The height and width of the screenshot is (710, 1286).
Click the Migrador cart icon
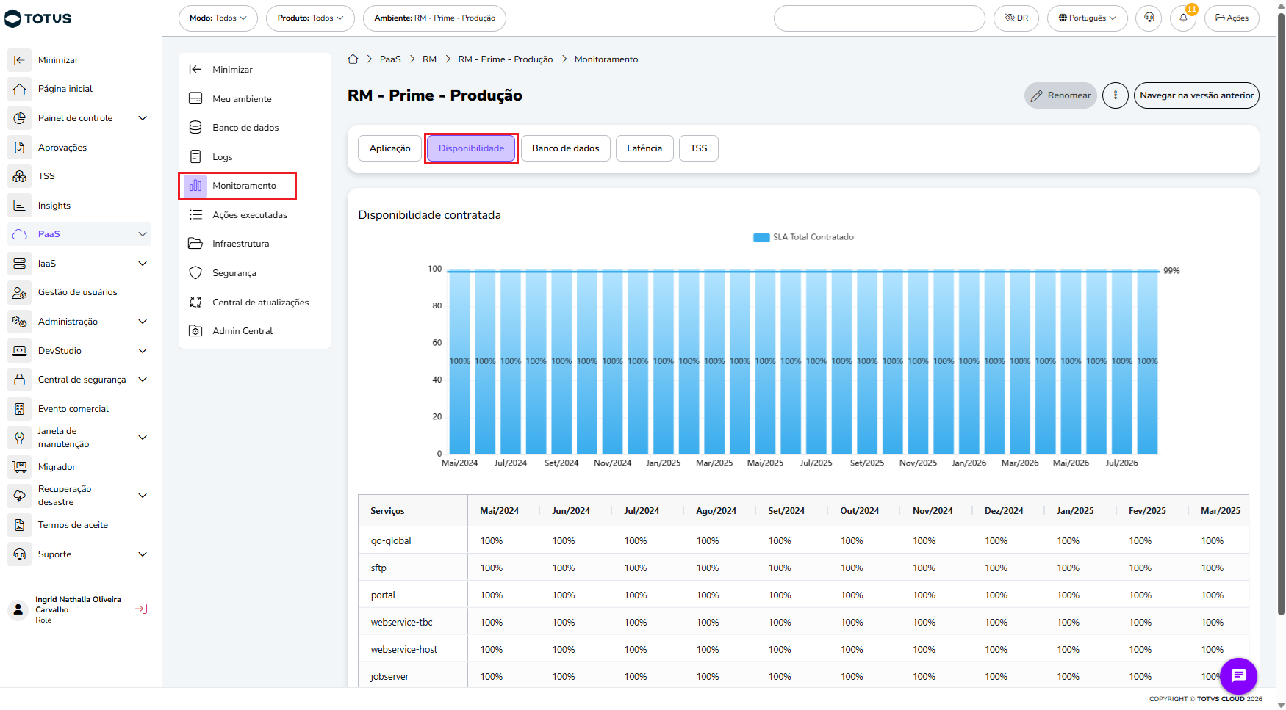(20, 467)
